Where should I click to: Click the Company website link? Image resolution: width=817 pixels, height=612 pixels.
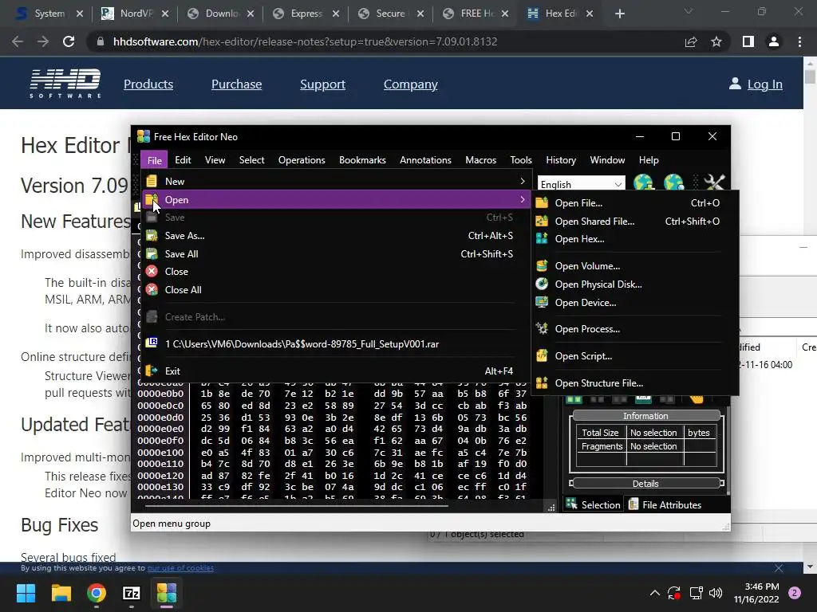(x=411, y=84)
